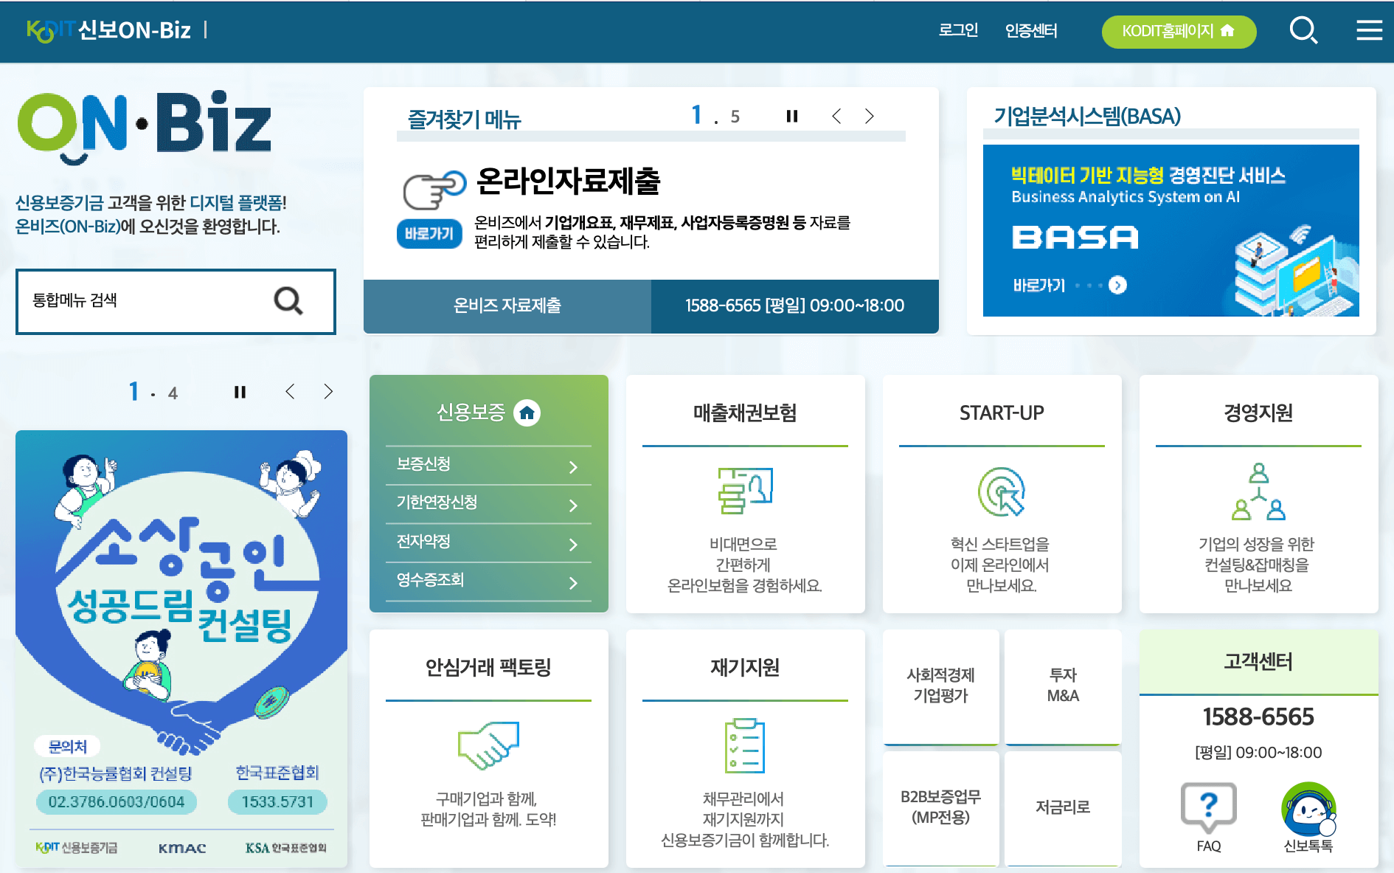Open the 경영지원 card heading
Image resolution: width=1394 pixels, height=873 pixels.
click(x=1258, y=413)
